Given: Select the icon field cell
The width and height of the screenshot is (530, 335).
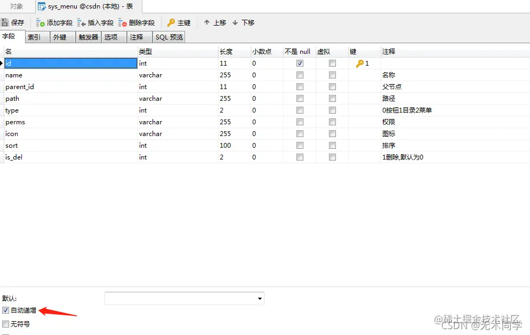Looking at the screenshot, I should tap(71, 133).
